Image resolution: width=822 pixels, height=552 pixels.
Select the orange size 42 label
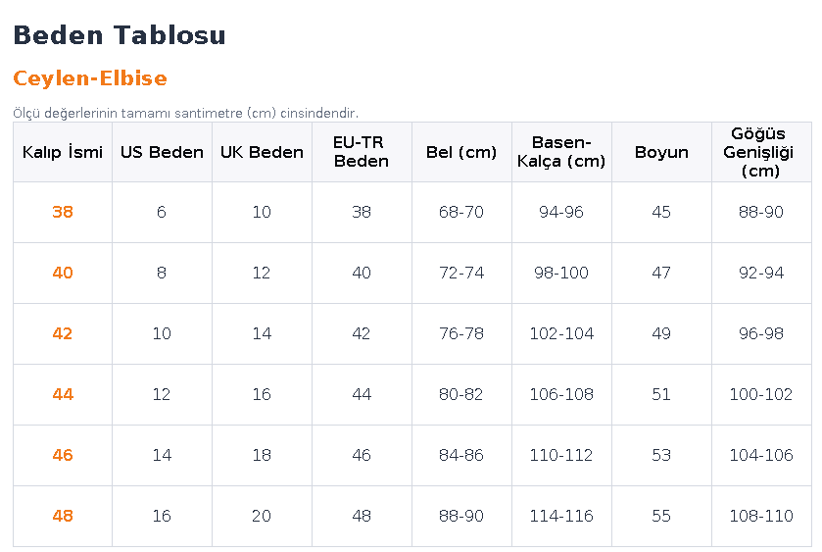pos(63,333)
